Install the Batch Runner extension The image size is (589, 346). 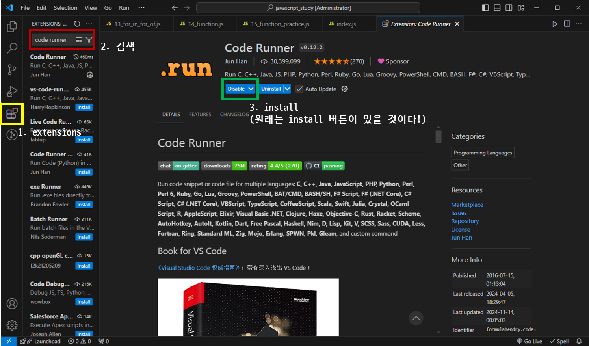[x=84, y=237]
